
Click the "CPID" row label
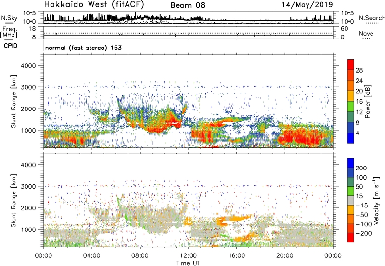pos(11,46)
